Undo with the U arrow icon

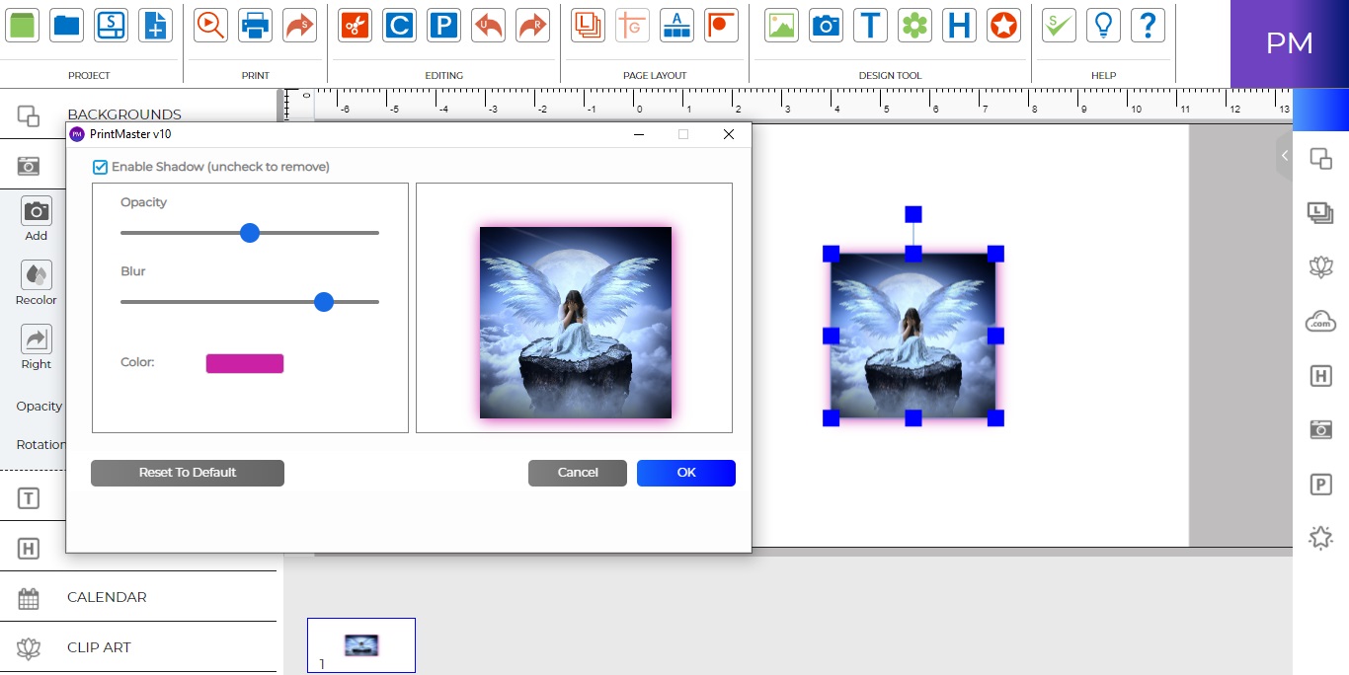coord(488,25)
